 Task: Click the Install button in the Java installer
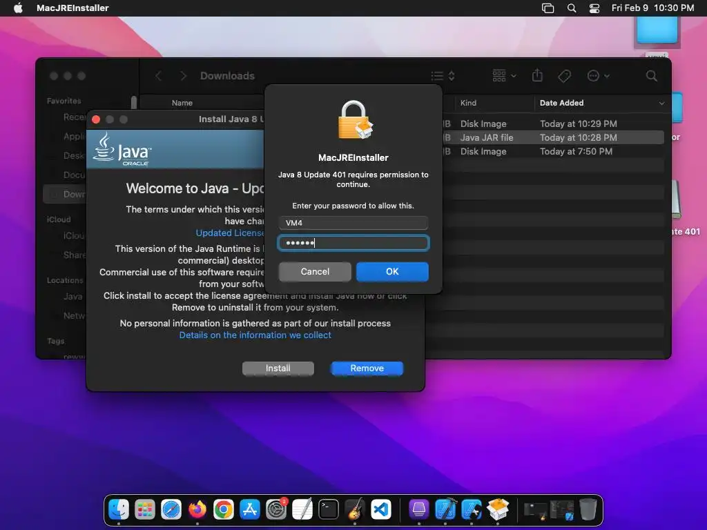coord(278,369)
